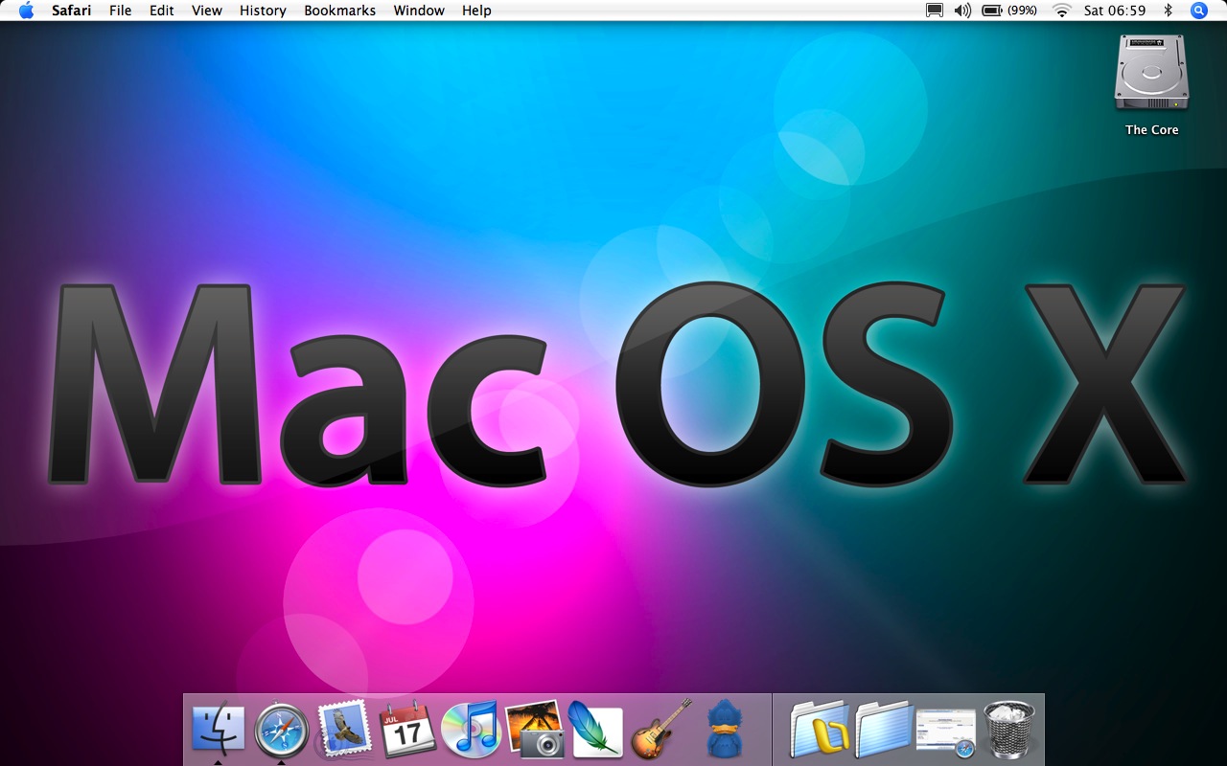Click the battery percentage (99%) text

pyautogui.click(x=1023, y=11)
